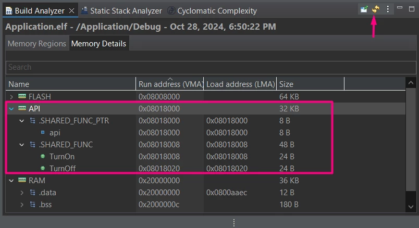Click the bottom panel drag handle dots

[234, 223]
